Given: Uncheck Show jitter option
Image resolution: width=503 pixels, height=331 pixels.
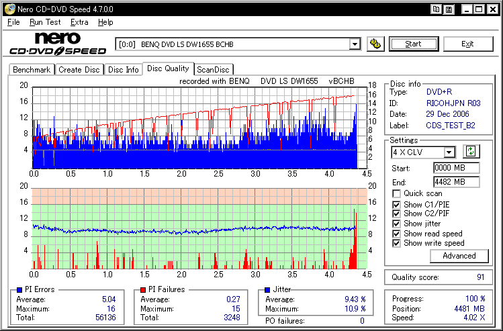Looking at the screenshot, I should [396, 224].
